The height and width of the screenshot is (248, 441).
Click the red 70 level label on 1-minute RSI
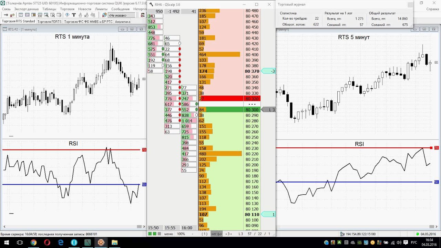(x=144, y=149)
